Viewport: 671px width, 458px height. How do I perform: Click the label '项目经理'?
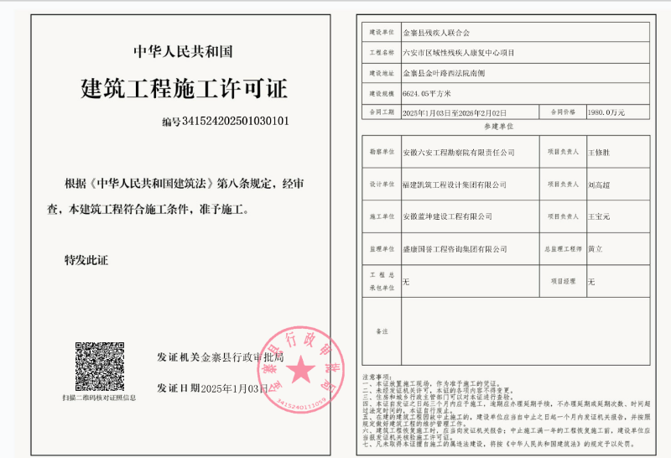563,281
